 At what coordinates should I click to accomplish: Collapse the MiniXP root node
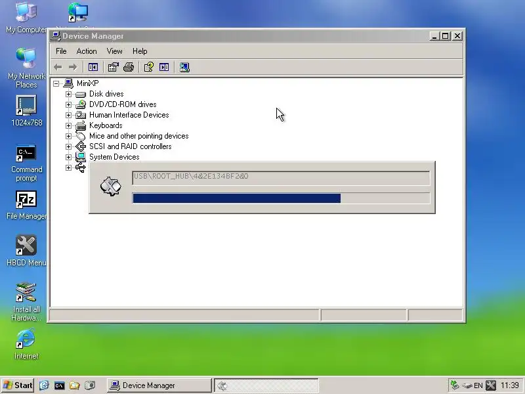tap(56, 83)
